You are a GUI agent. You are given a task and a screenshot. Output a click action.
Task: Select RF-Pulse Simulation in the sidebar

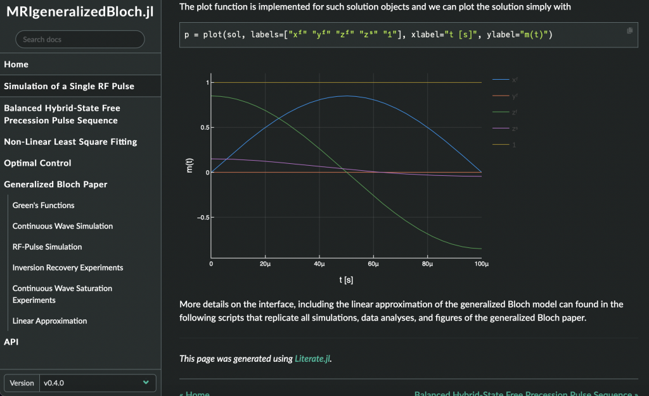[x=48, y=247]
